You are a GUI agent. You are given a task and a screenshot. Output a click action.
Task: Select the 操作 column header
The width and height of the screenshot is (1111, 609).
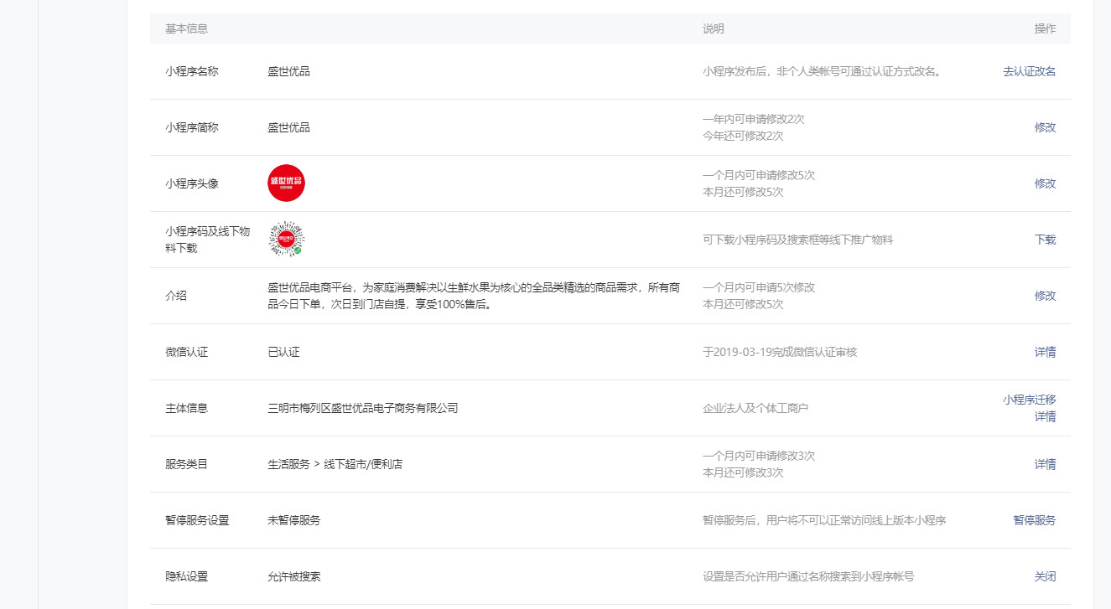pos(1045,28)
